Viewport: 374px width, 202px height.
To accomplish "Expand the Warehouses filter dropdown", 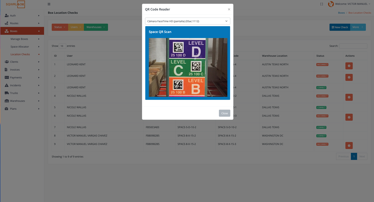I will [x=96, y=27].
